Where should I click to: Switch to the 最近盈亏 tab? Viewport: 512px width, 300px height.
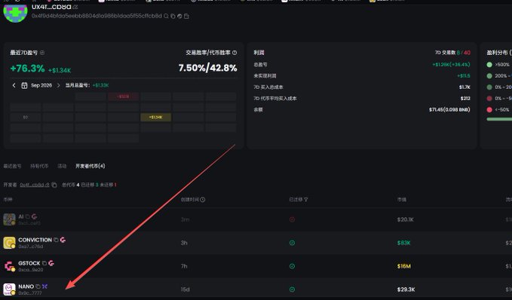12,166
